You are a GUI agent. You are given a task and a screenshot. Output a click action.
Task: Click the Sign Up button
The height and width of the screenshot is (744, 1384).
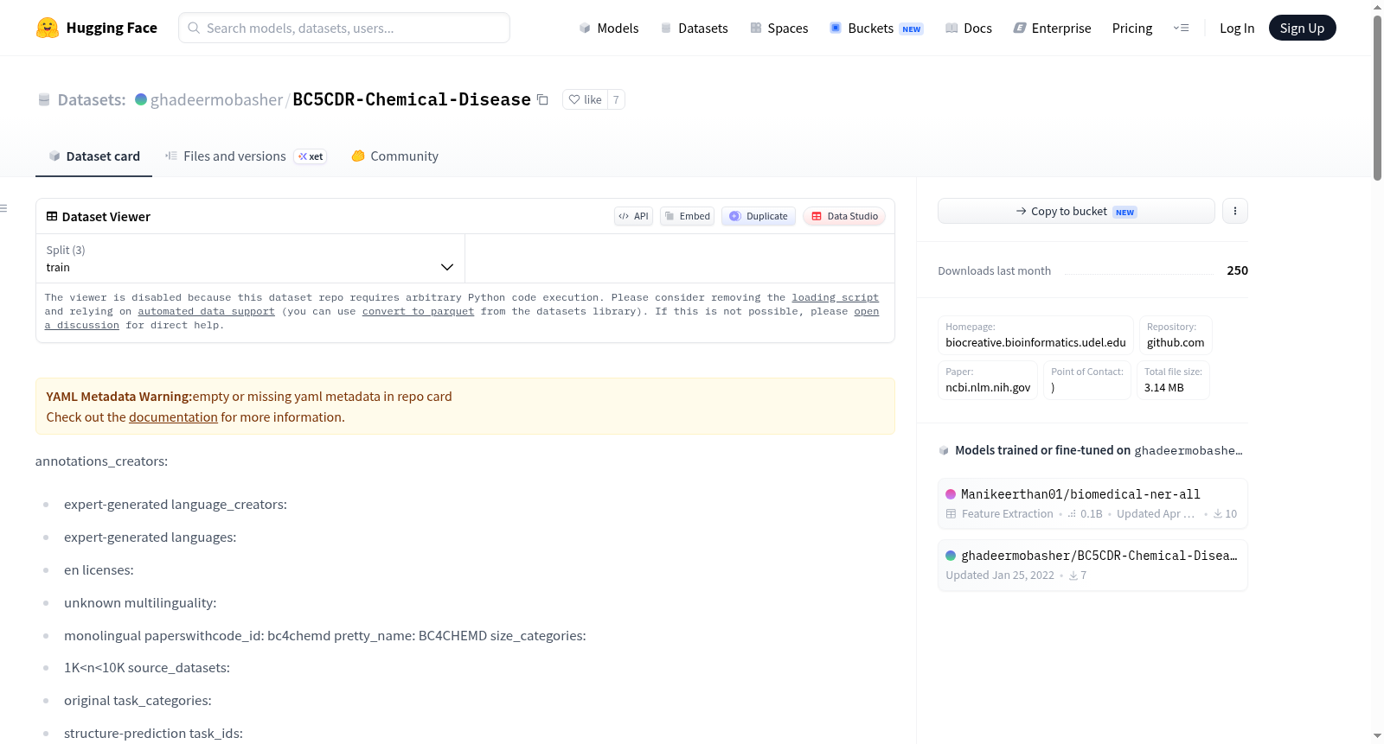1302,28
